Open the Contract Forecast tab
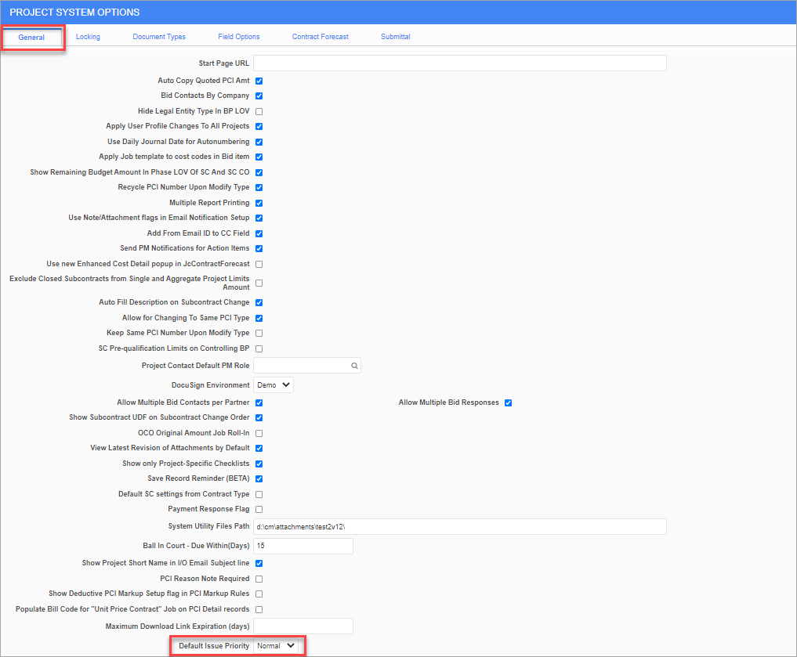This screenshot has width=797, height=657. click(x=321, y=37)
